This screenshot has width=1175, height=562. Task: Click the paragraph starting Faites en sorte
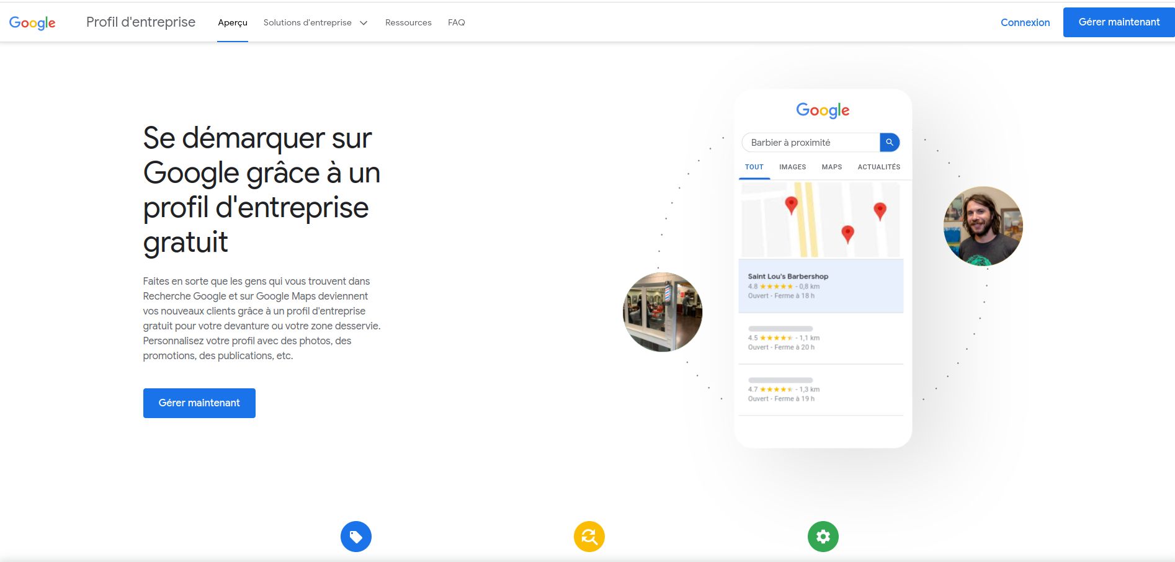point(262,318)
